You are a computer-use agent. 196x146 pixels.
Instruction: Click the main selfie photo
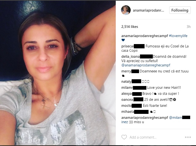[58, 73]
